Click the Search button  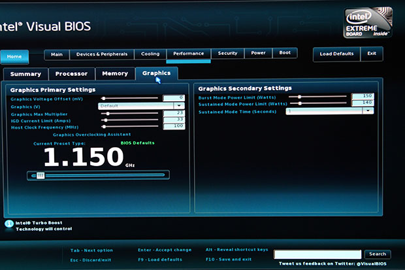click(378, 254)
